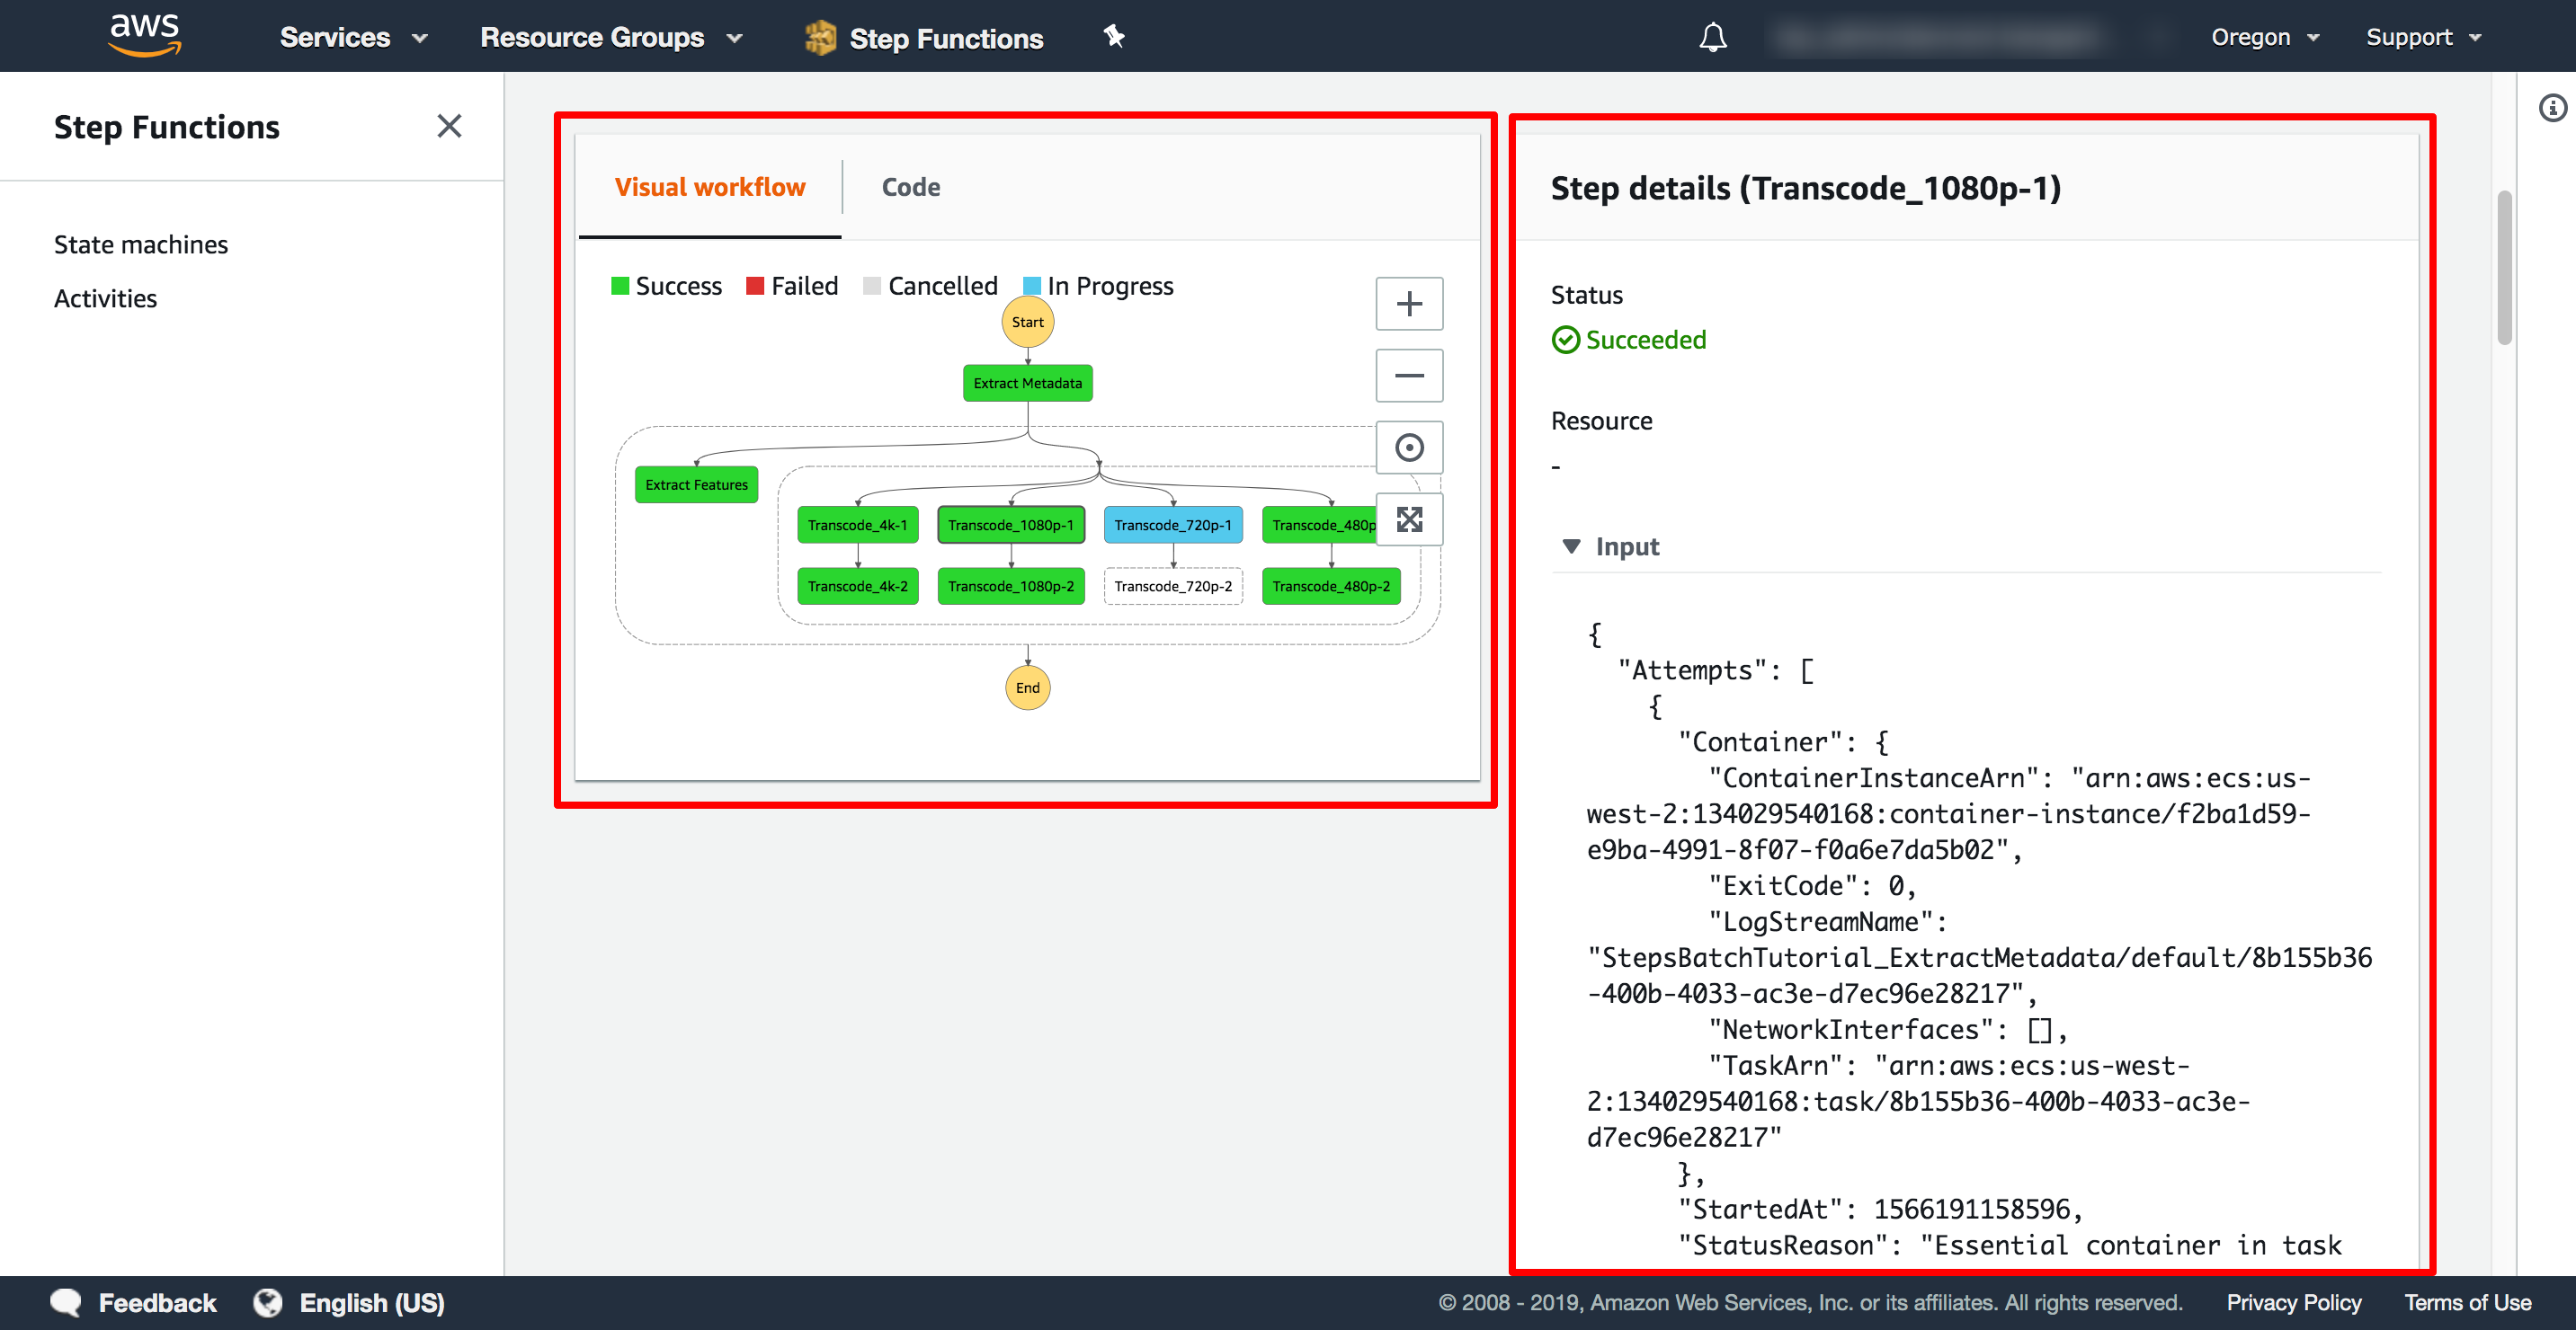Screen dimensions: 2576x1330
Task: Select the Transcode_720p-1 step
Action: [1172, 526]
